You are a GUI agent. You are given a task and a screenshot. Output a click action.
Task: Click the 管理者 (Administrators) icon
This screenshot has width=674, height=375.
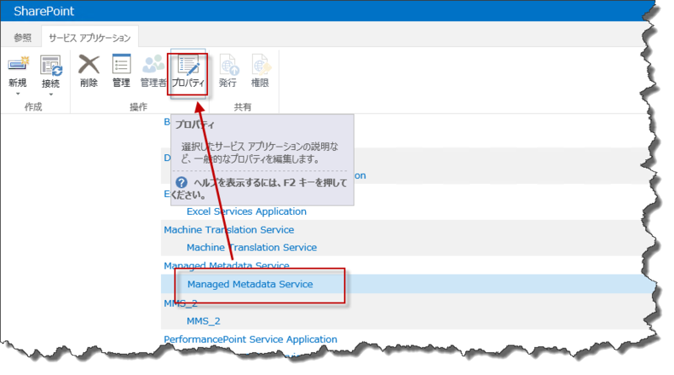[153, 65]
